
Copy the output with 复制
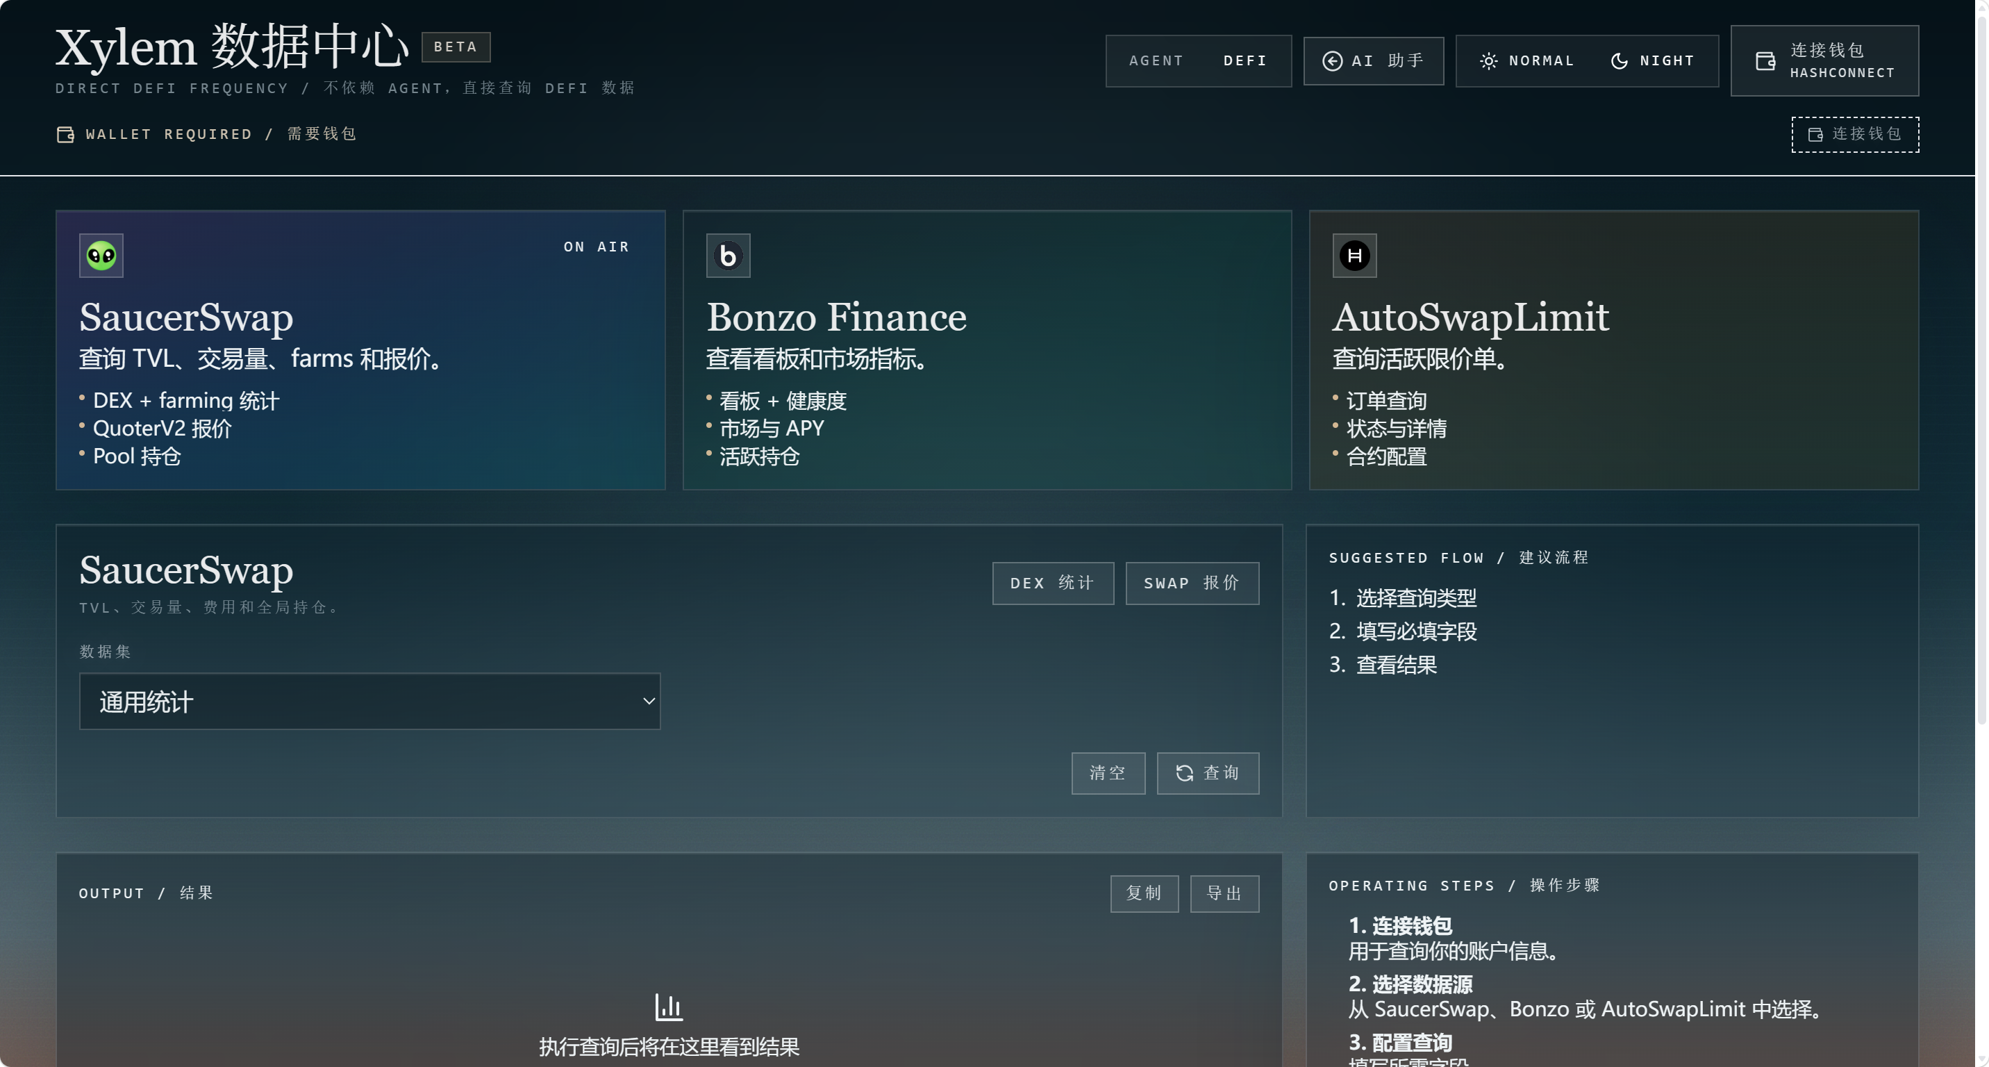pyautogui.click(x=1145, y=894)
